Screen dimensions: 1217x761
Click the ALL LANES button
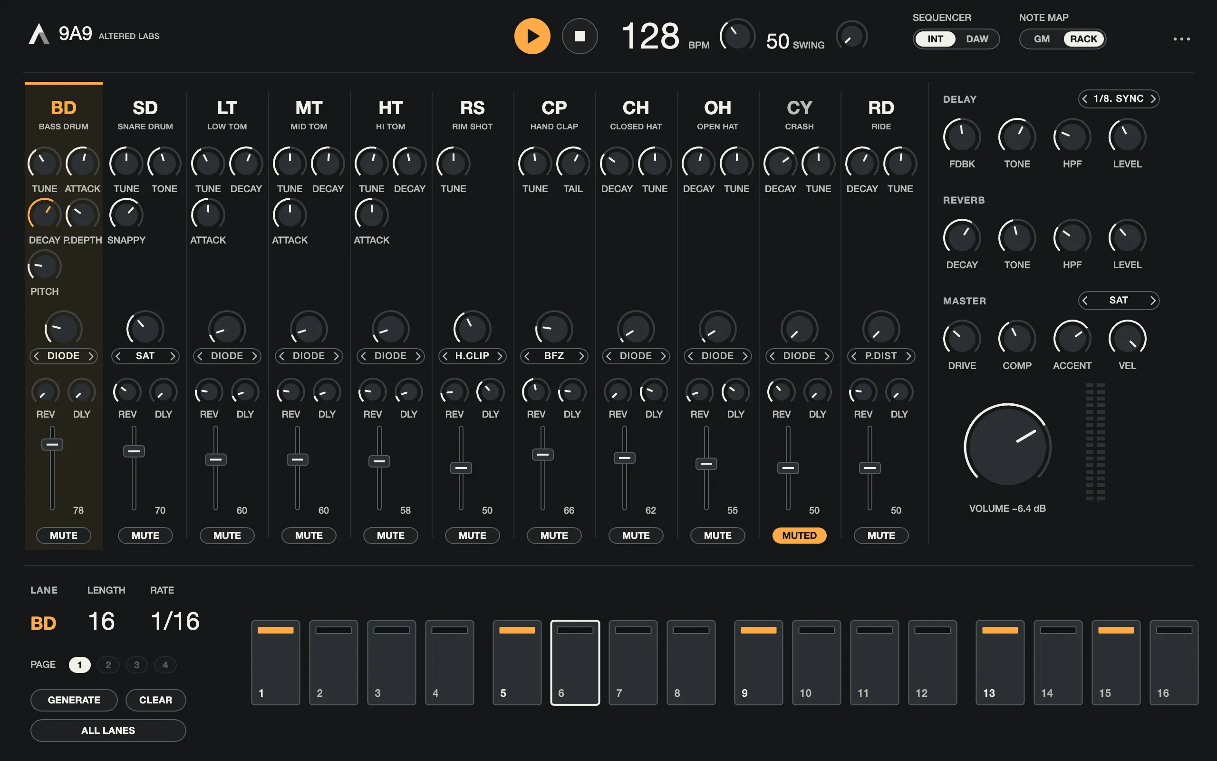pyautogui.click(x=108, y=730)
